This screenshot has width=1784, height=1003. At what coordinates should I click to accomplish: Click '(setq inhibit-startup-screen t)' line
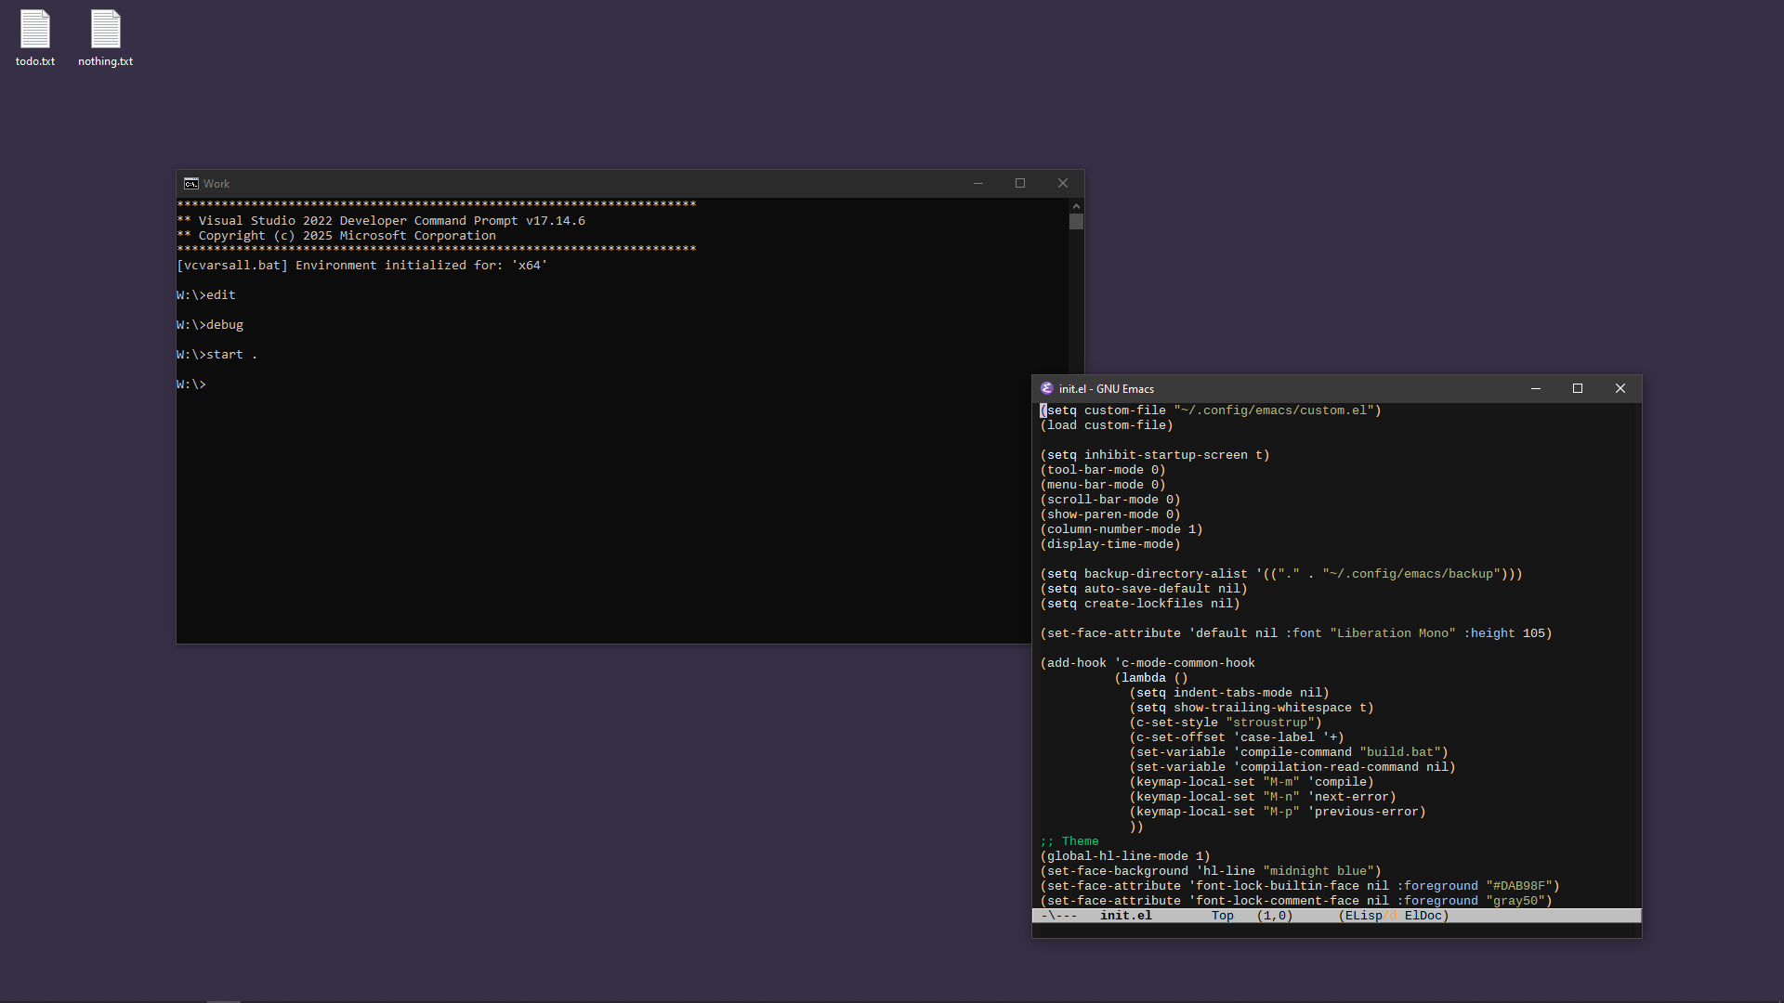pyautogui.click(x=1155, y=455)
